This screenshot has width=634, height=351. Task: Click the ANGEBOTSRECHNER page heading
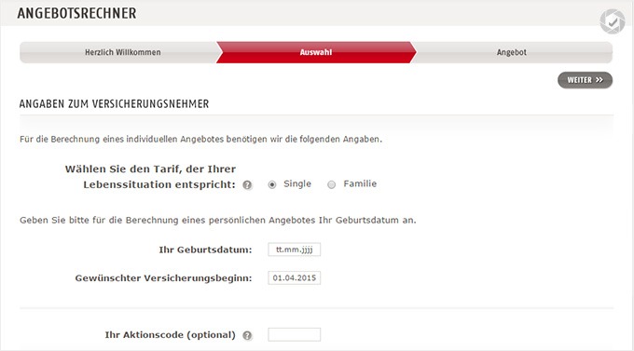pyautogui.click(x=76, y=13)
